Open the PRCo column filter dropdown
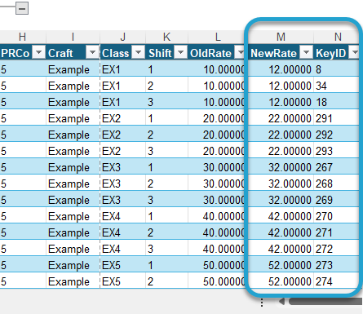The height and width of the screenshot is (314, 363). point(39,52)
